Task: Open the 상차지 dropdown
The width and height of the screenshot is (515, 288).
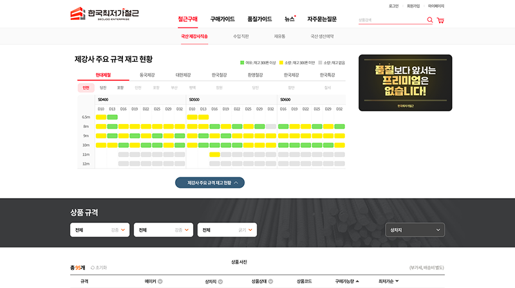Action: coord(414,230)
